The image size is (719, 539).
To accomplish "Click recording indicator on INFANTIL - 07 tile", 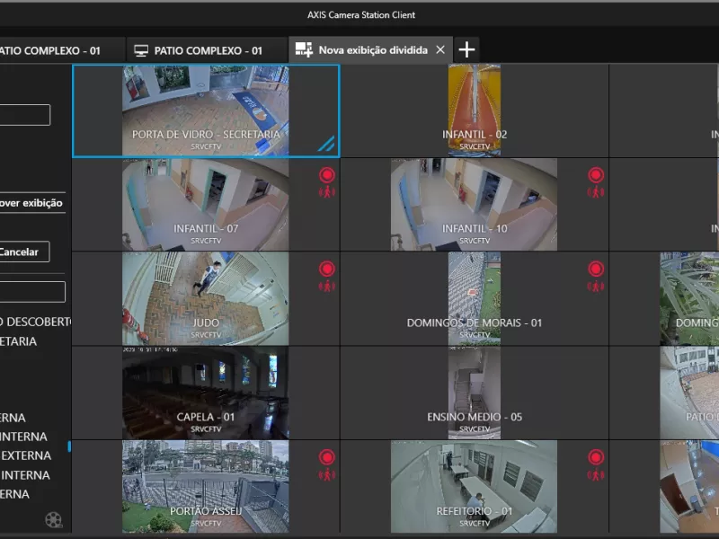I will tap(327, 175).
